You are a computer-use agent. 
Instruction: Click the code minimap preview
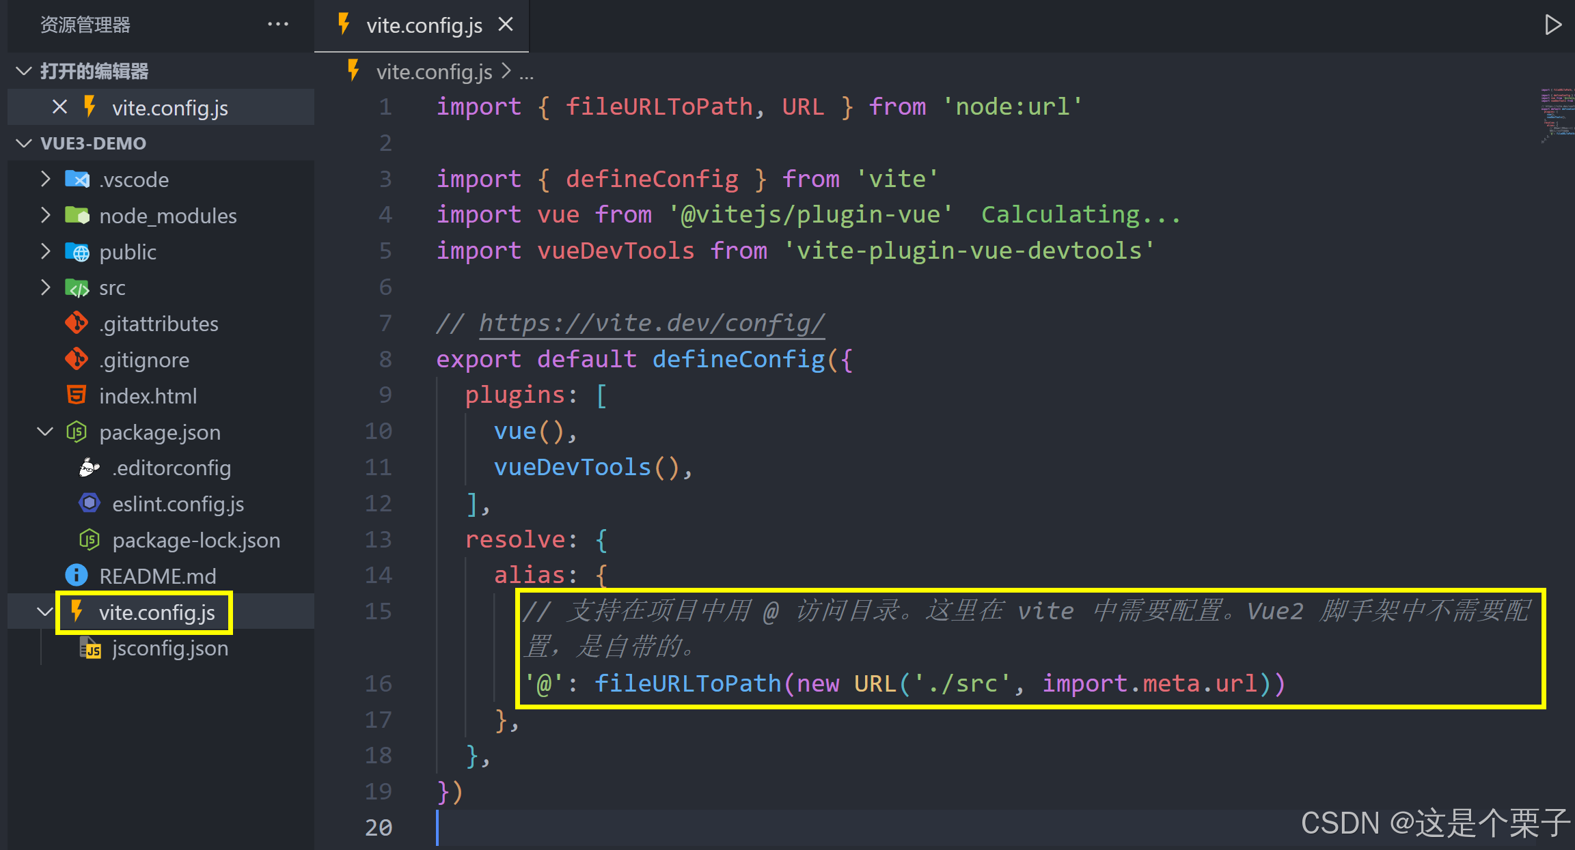point(1557,115)
